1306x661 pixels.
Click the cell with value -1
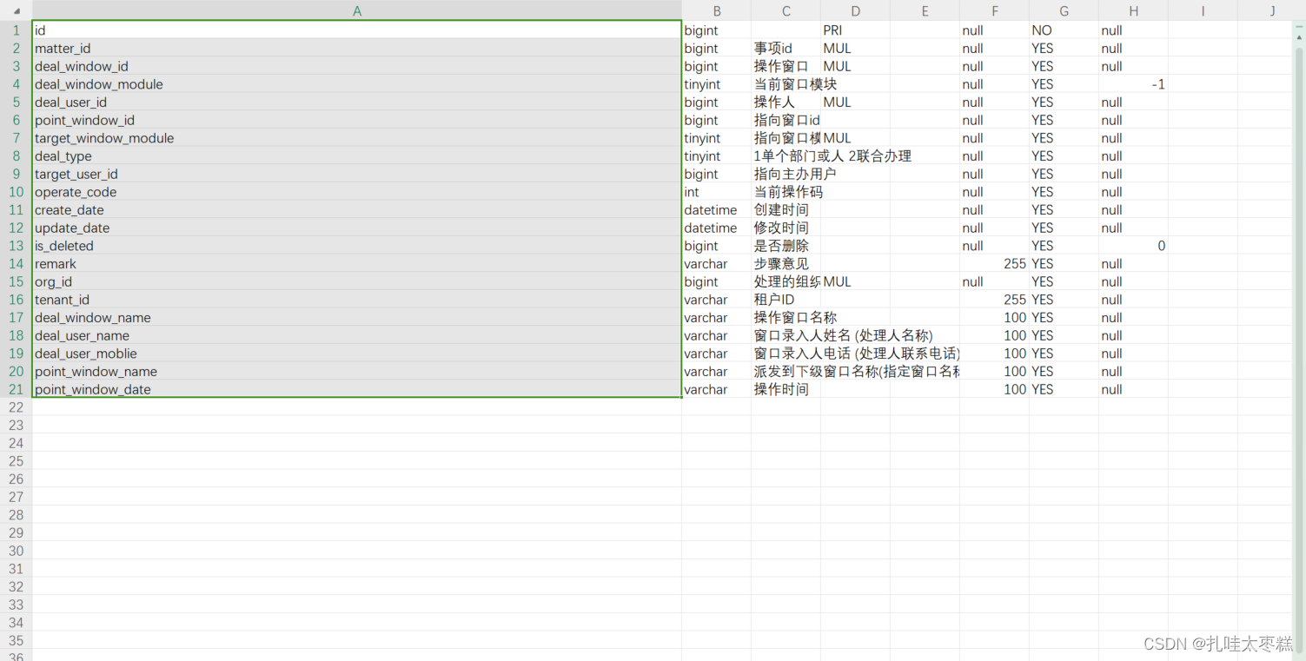[1133, 83]
